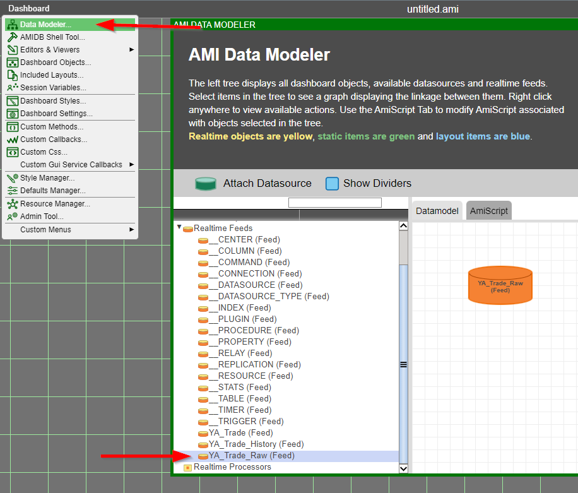This screenshot has height=493, width=578.
Task: Switch to the Datamodel tab
Action: (437, 211)
